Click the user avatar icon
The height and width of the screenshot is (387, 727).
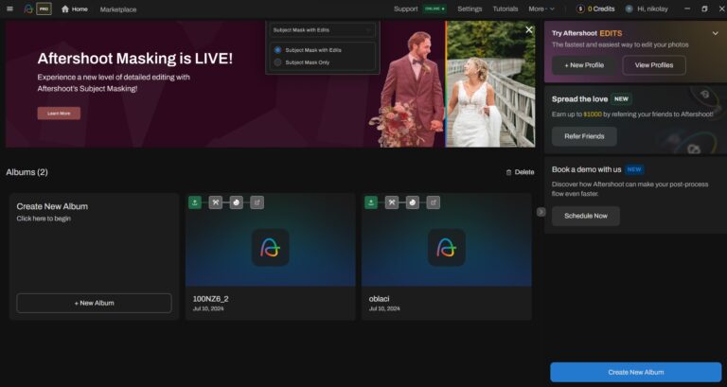629,9
